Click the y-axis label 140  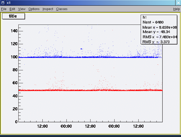point(14,31)
